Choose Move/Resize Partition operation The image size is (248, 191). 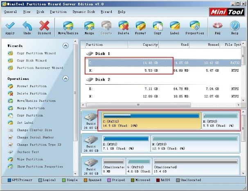[36, 101]
